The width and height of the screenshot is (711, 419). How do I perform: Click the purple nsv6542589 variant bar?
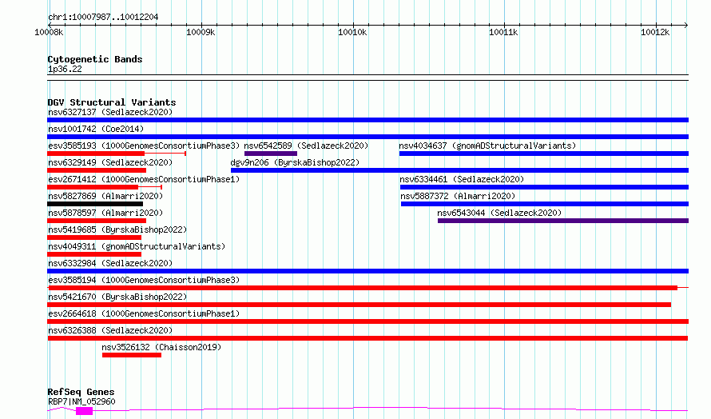click(271, 154)
